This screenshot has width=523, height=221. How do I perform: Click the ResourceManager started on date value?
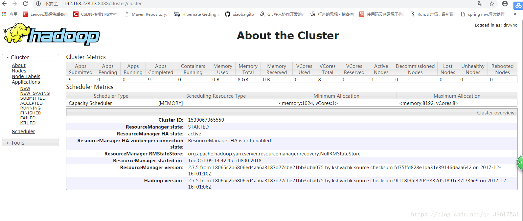coord(225,161)
